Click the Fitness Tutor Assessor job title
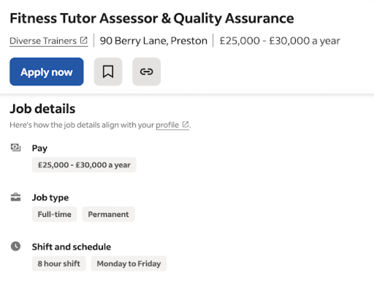Screen dimensions: 374x284 point(152,19)
